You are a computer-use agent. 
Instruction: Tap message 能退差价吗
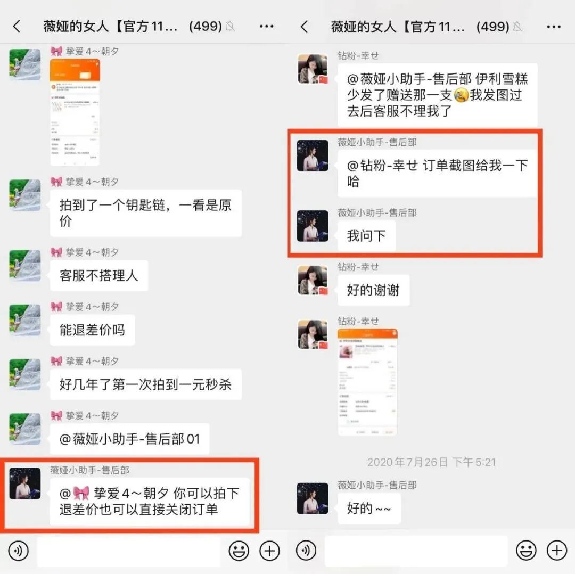[93, 330]
